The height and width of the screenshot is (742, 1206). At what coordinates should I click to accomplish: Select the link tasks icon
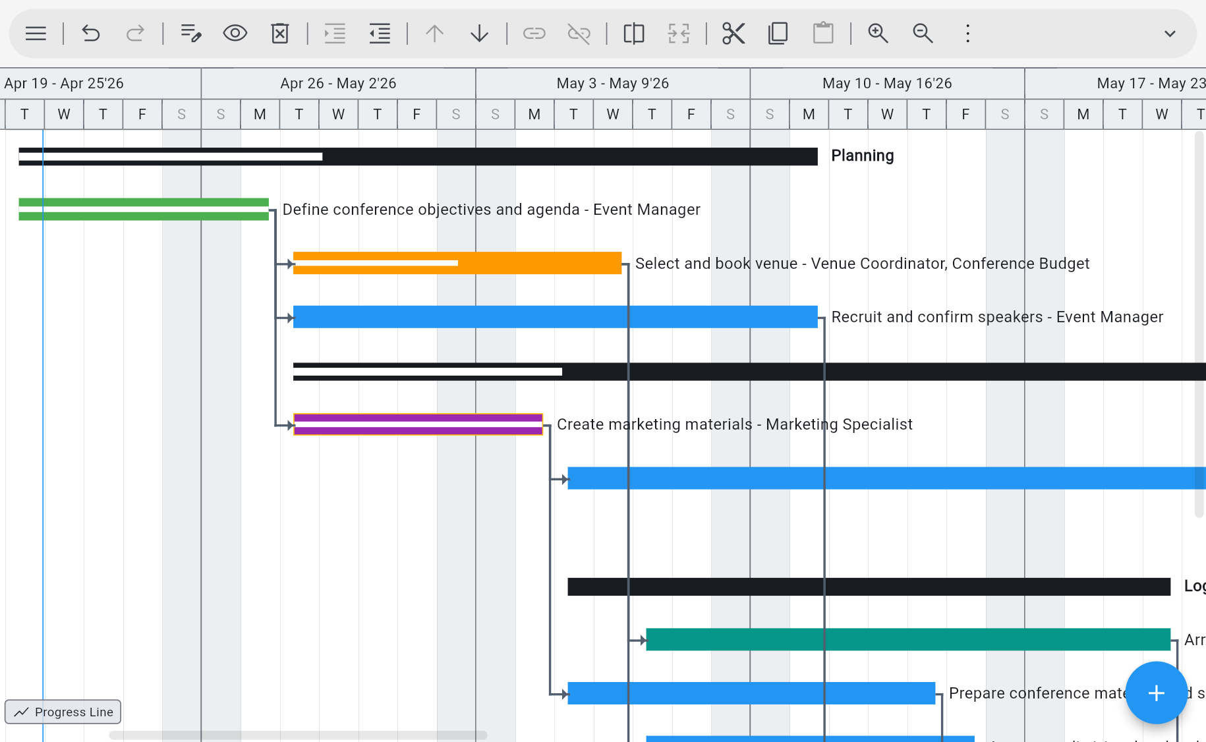[534, 33]
